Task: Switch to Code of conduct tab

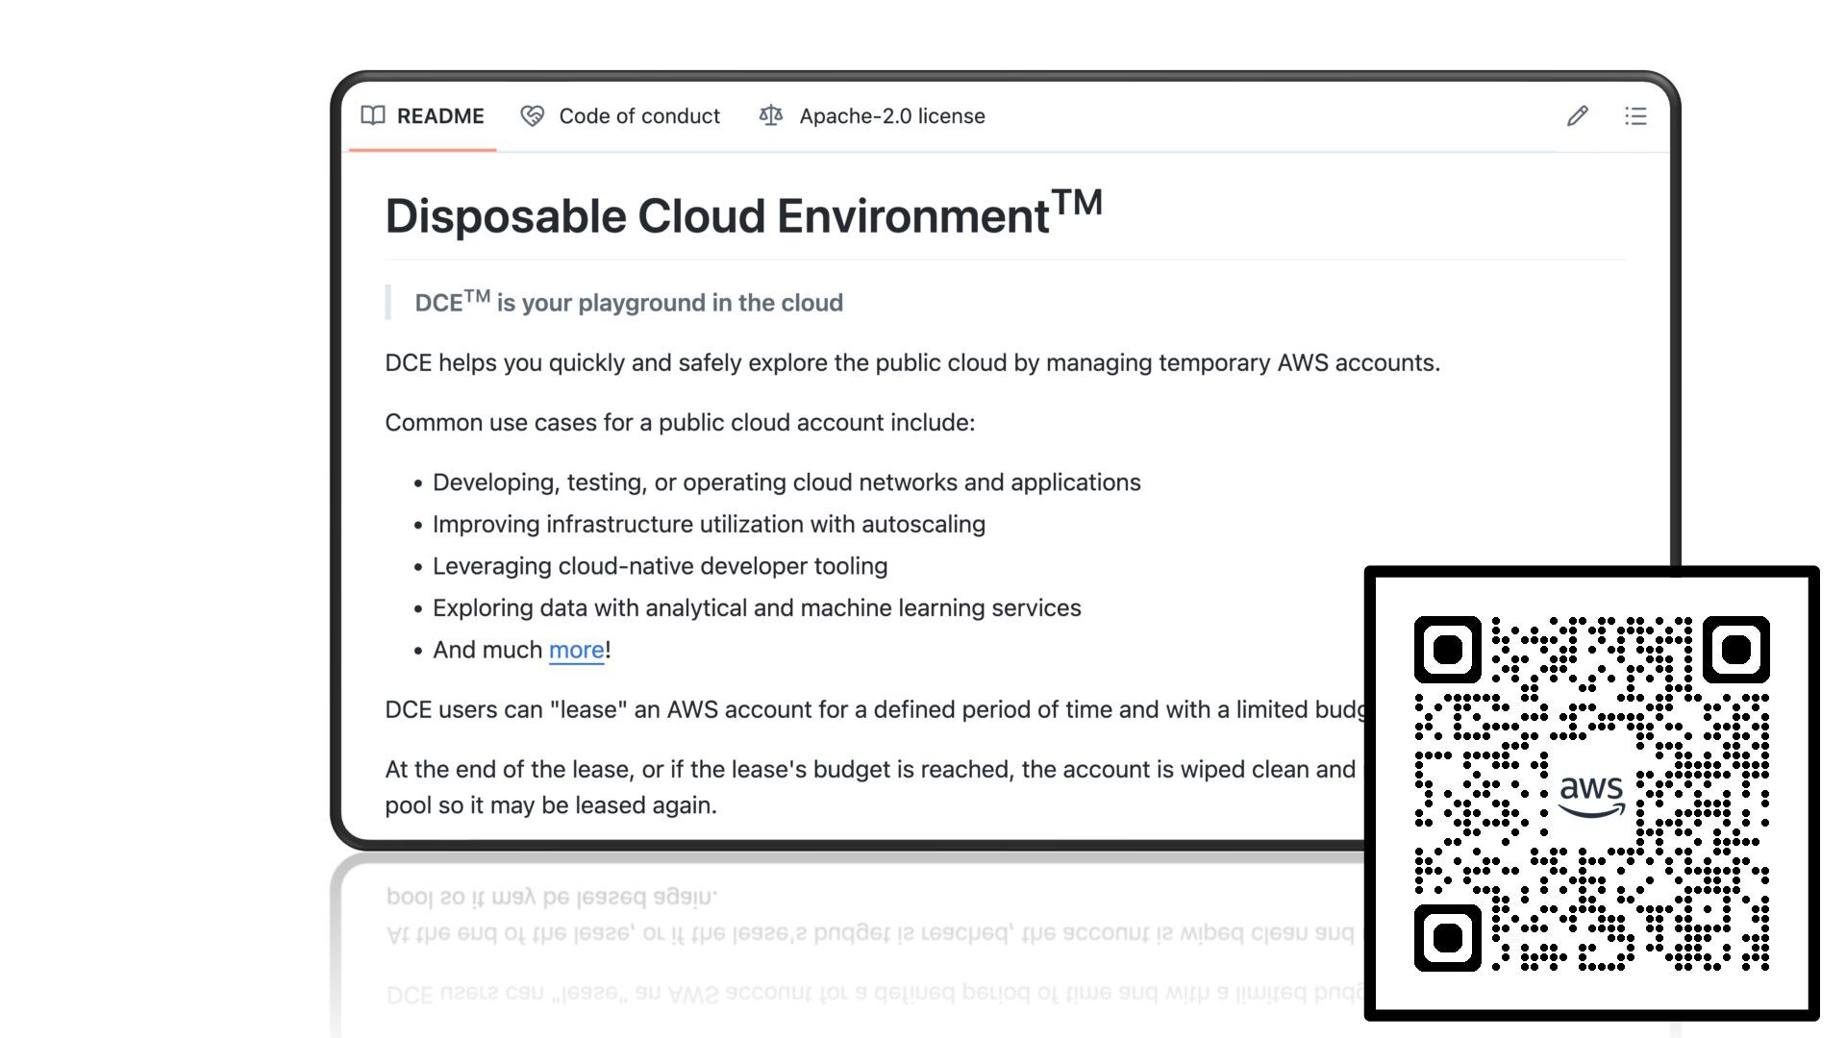Action: 638,116
